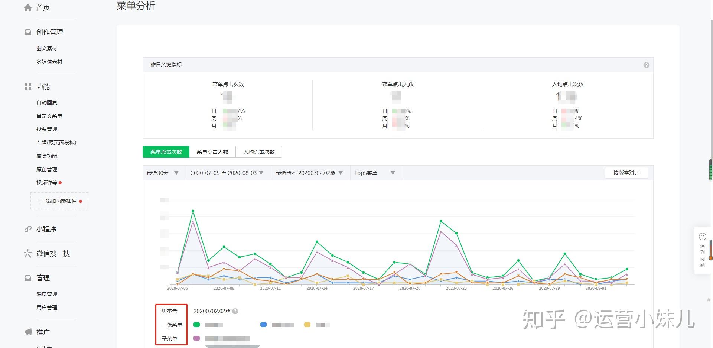This screenshot has width=713, height=348.
Task: Open 消息管理 page
Action: point(47,294)
